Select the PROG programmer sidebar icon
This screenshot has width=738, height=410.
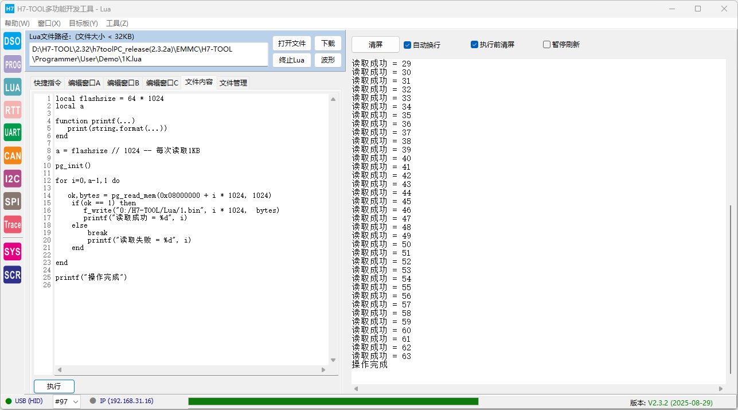[12, 64]
